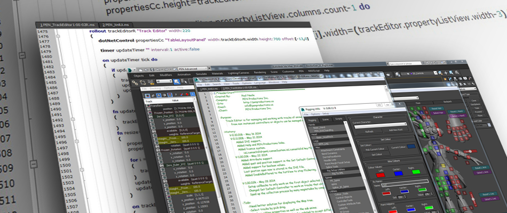
Task: Click blue Center swatch under Colour Values
Action: [x=398, y=173]
